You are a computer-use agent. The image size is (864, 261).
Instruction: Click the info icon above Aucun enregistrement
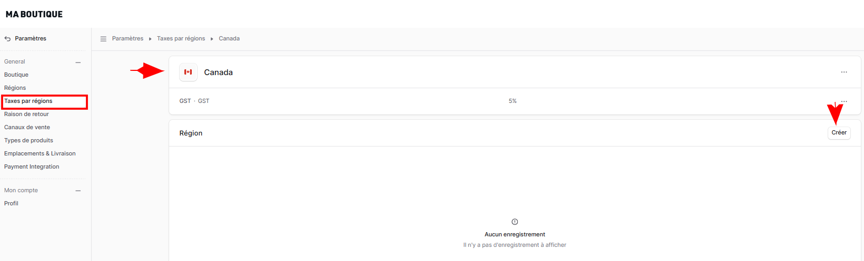tap(515, 222)
